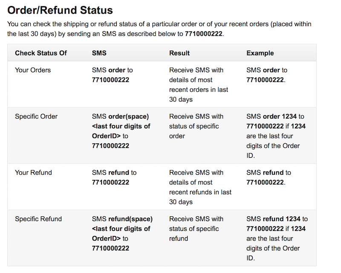This screenshot has width=341, height=273.
Task: Click example 'SMS refund 1234 to' text
Action: click(277, 218)
